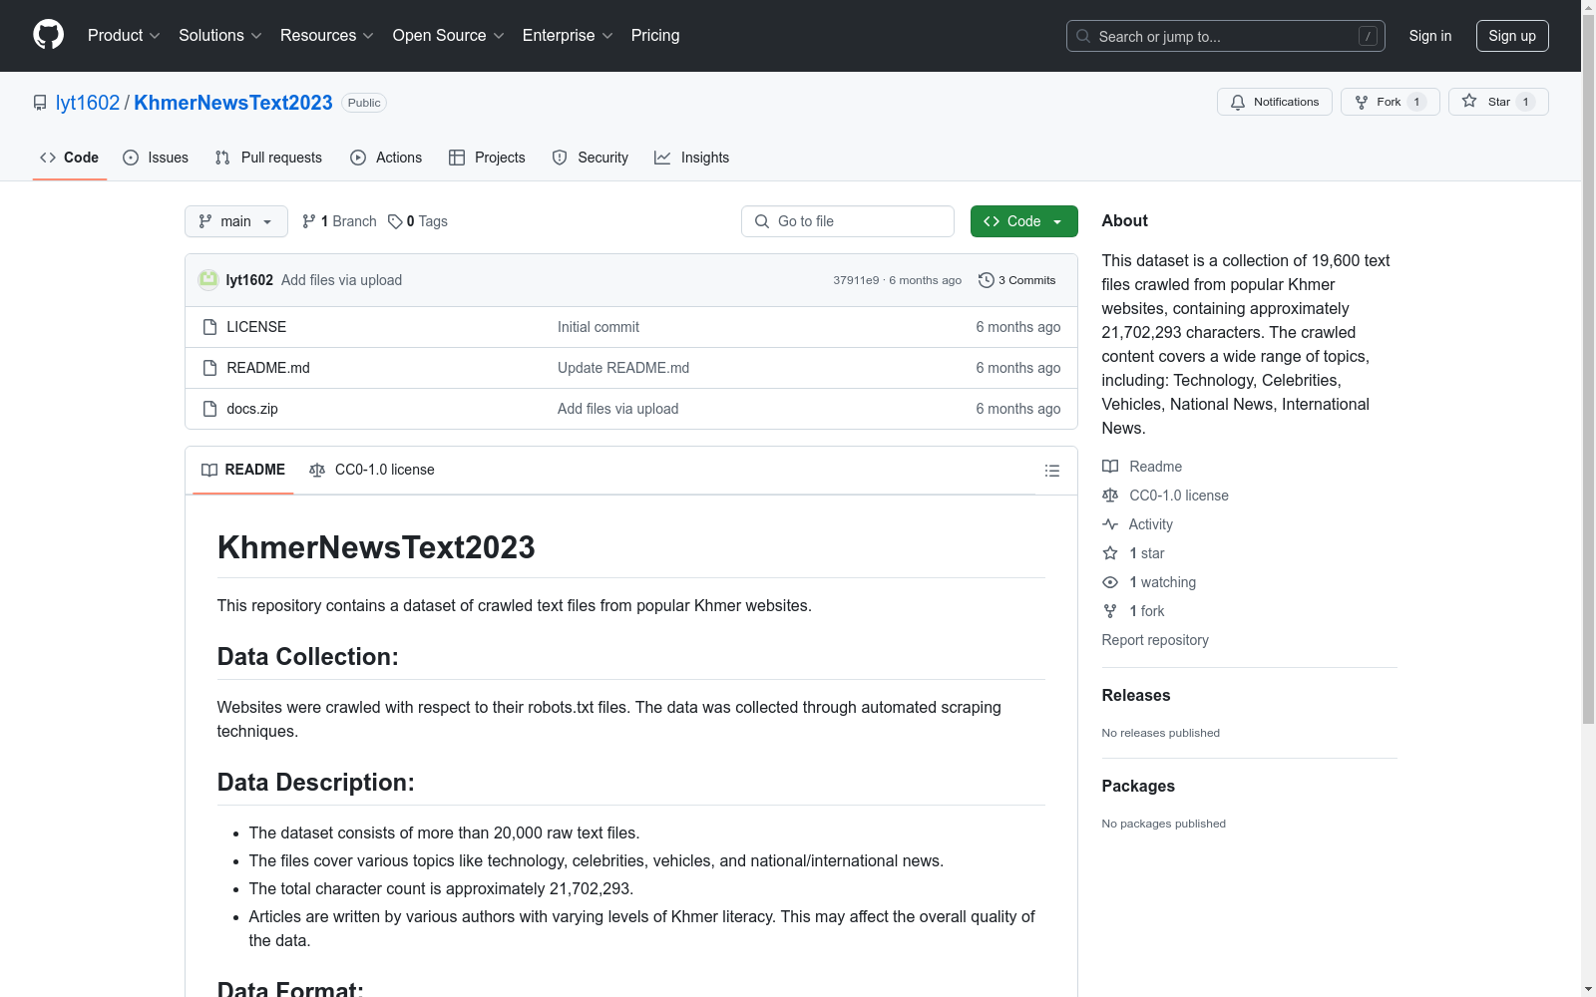Viewport: 1596px width, 997px height.
Task: Click the Readme book icon in About
Action: (1110, 467)
